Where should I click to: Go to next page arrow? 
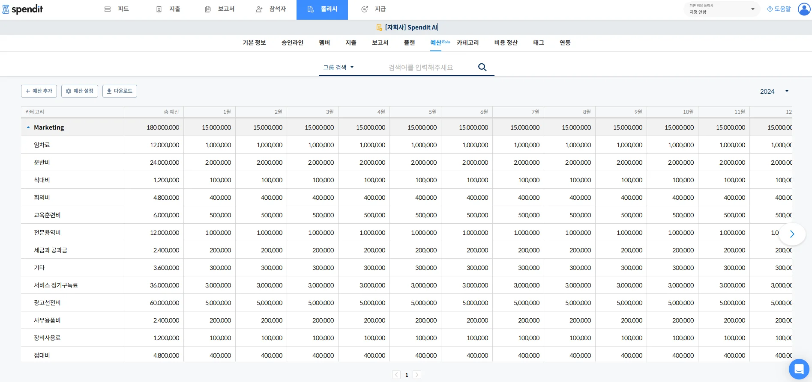416,375
